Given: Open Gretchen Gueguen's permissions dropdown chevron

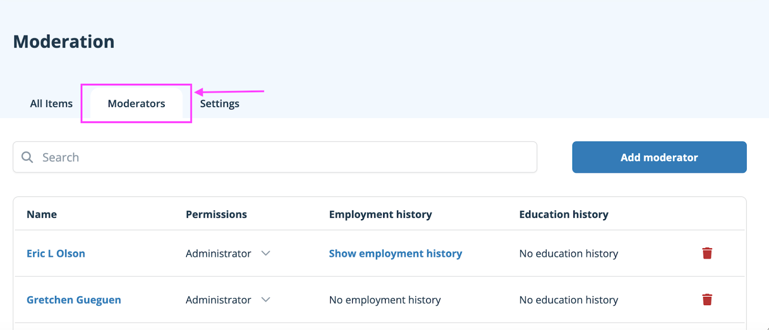Looking at the screenshot, I should pos(266,300).
